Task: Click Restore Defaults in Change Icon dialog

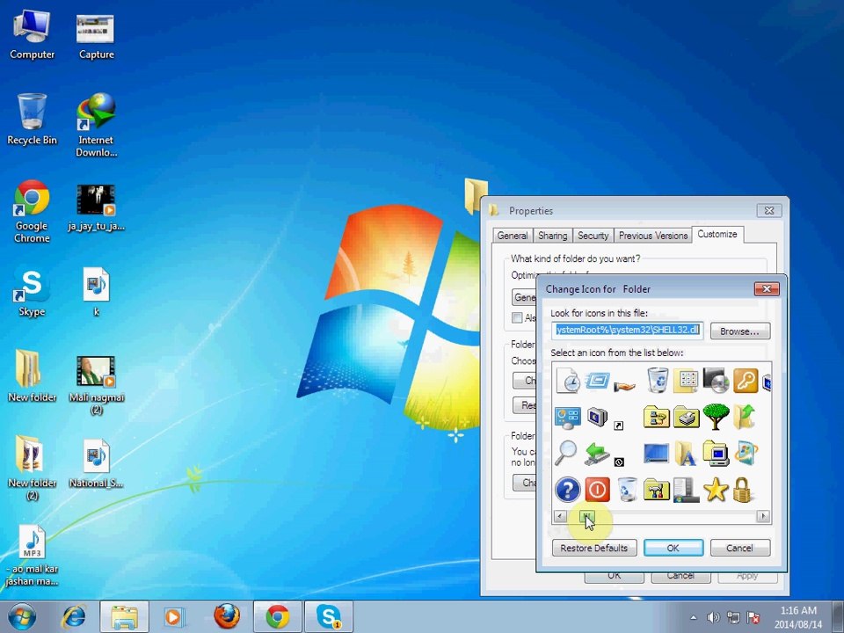Action: (594, 548)
